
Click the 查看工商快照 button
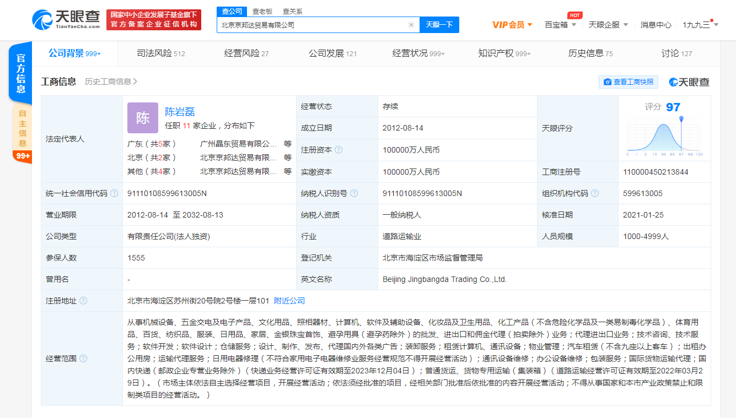[x=628, y=82]
